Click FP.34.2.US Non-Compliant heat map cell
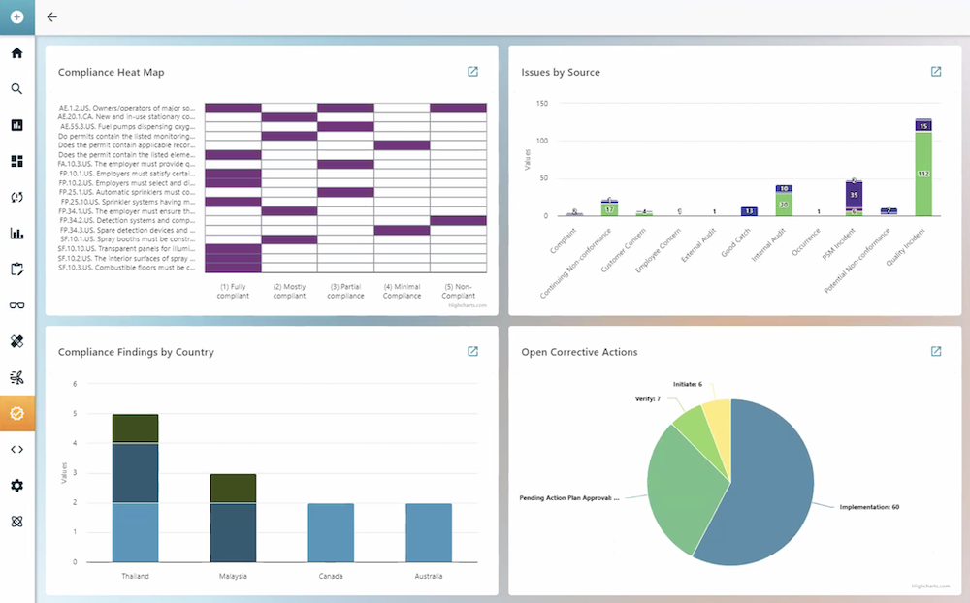 click(459, 221)
